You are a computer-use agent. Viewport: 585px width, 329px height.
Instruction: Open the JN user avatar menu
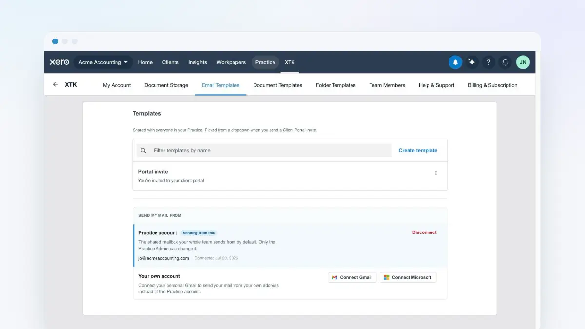pos(523,62)
